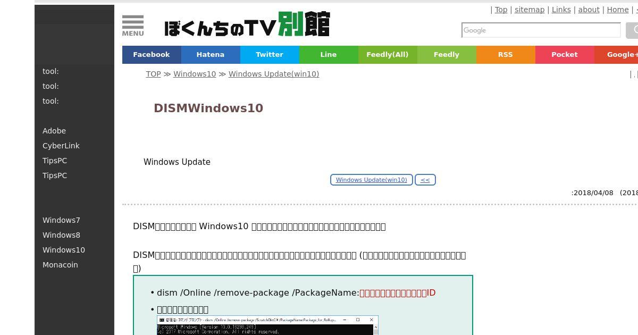Open the Top header link
This screenshot has height=335, width=638.
click(501, 10)
